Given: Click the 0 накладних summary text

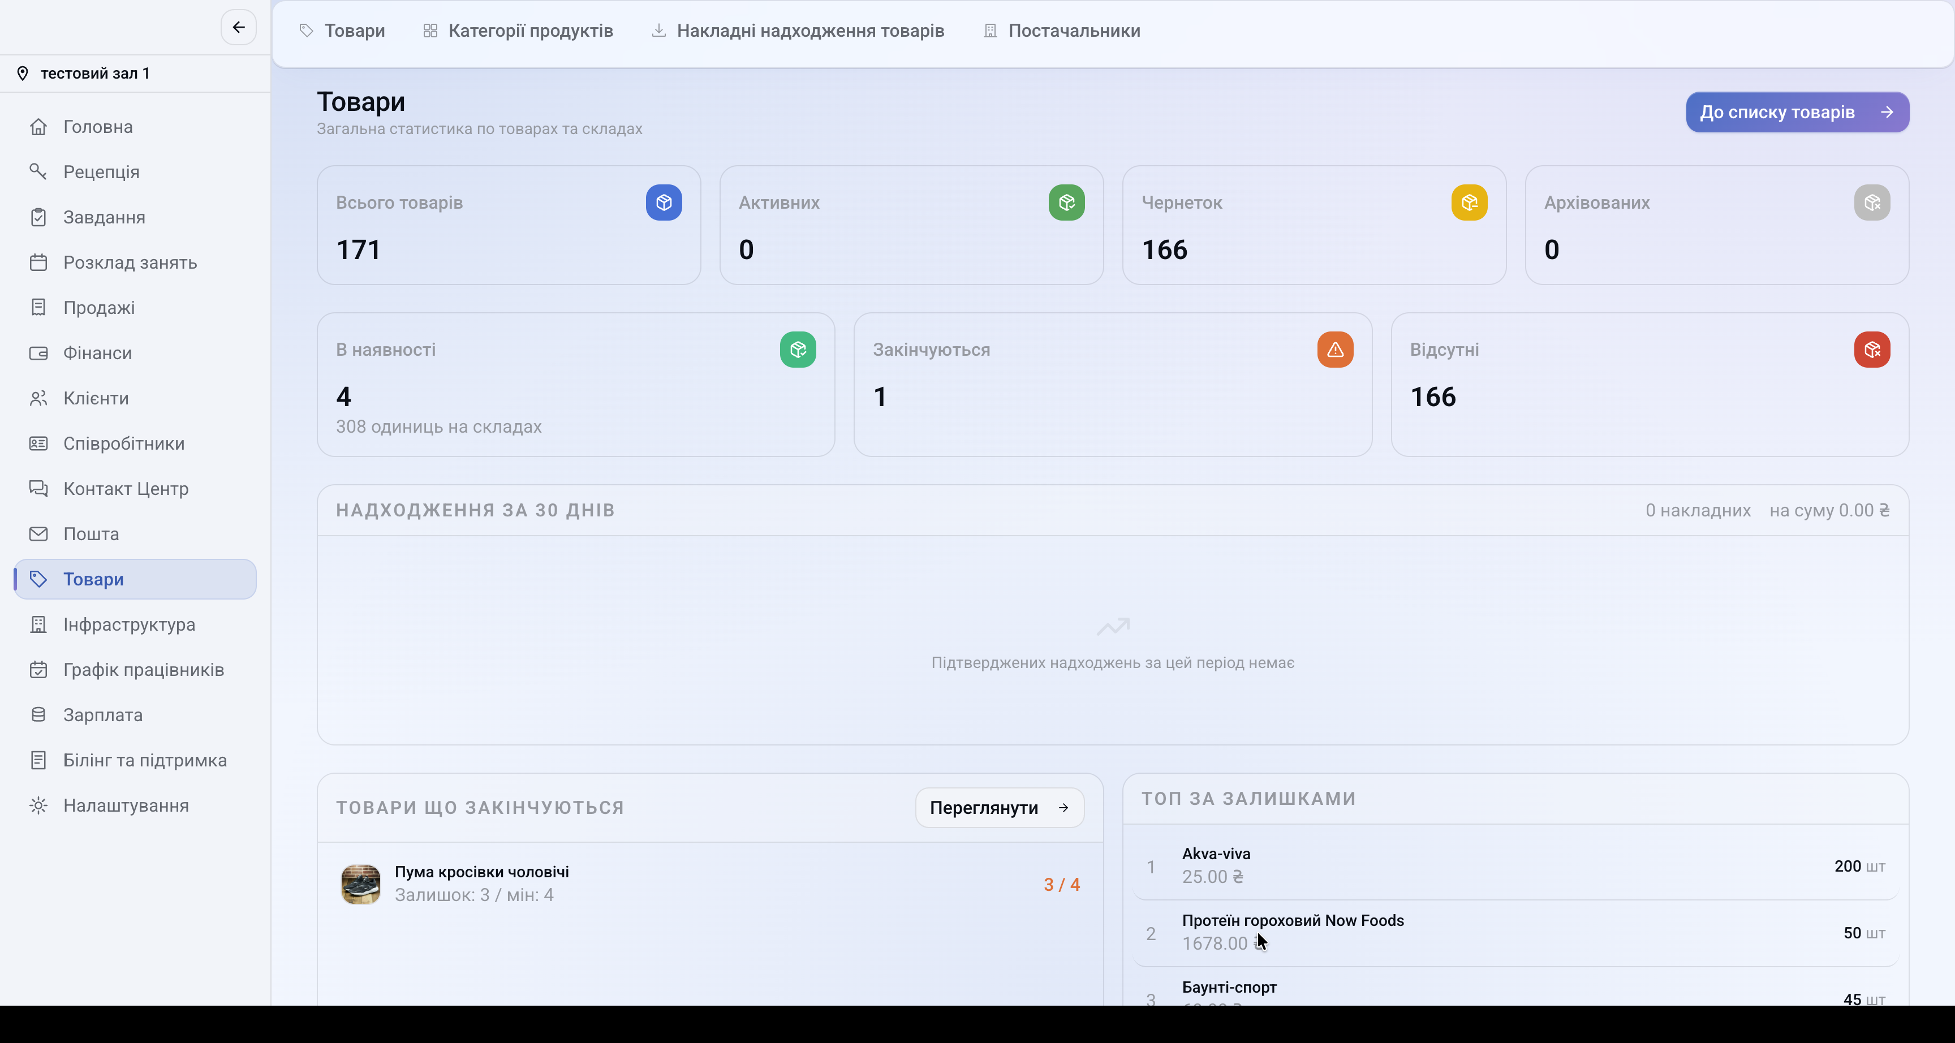Looking at the screenshot, I should (x=1698, y=510).
